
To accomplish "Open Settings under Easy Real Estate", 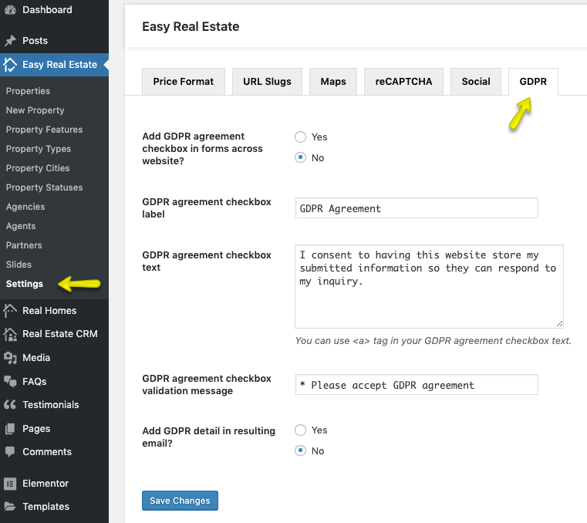I will pos(25,284).
